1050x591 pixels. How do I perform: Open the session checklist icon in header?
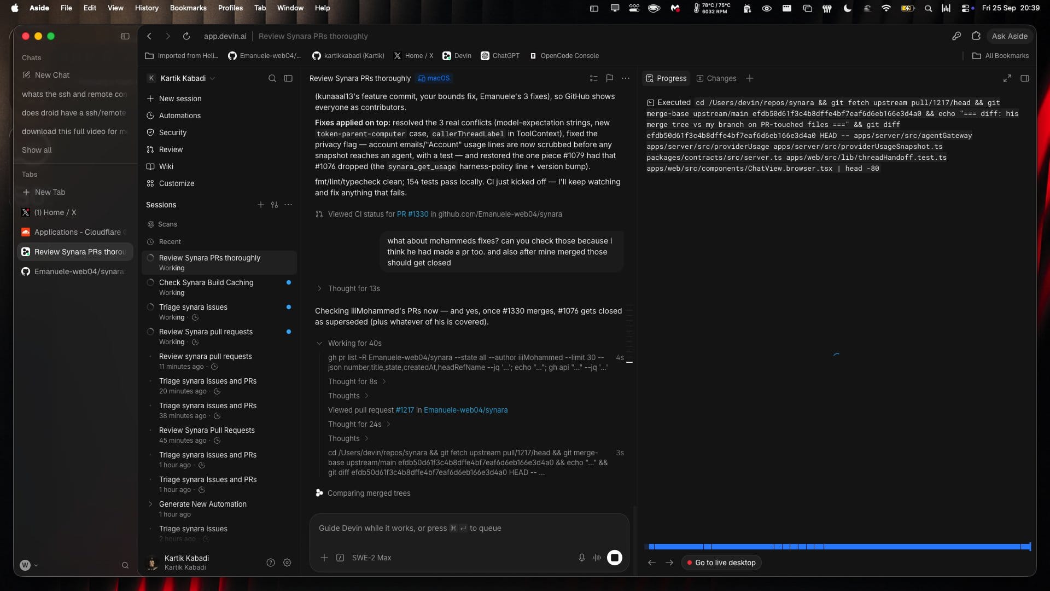(594, 78)
